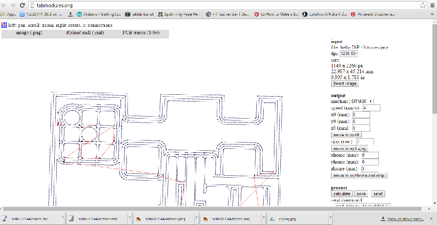Expand options for hello.ISP.44.interior.png download

coord(197,219)
